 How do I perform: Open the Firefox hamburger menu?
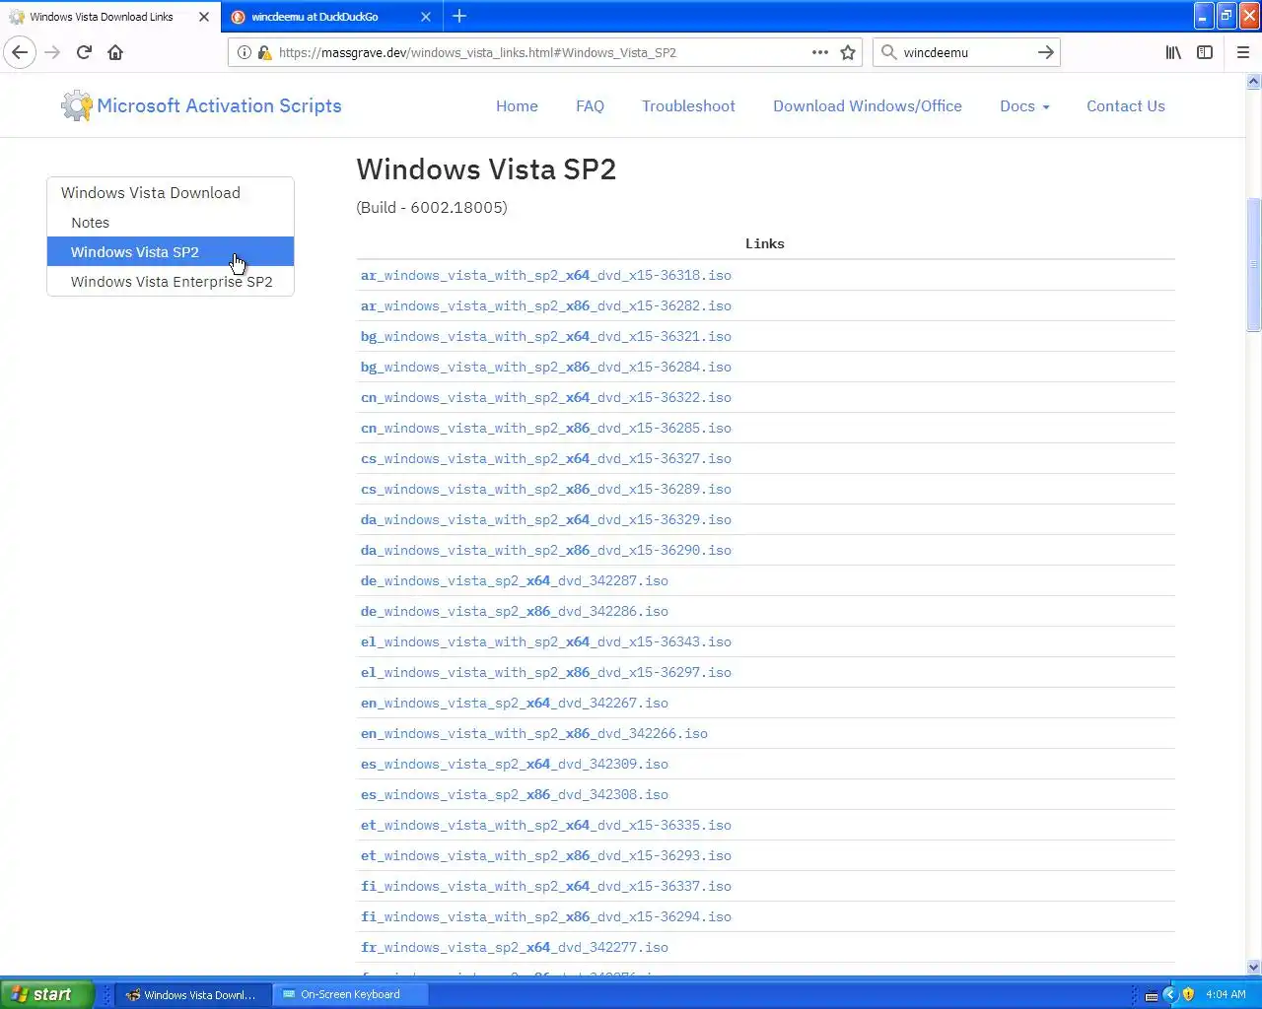pos(1243,52)
